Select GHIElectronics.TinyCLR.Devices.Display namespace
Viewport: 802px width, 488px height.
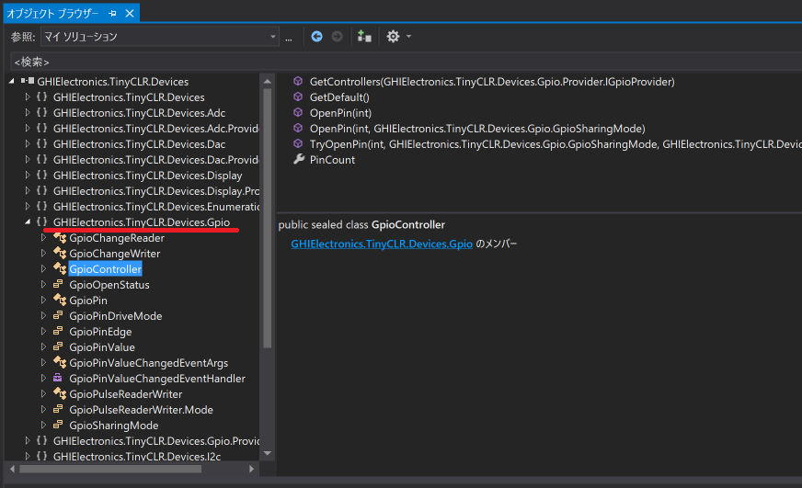click(x=148, y=176)
